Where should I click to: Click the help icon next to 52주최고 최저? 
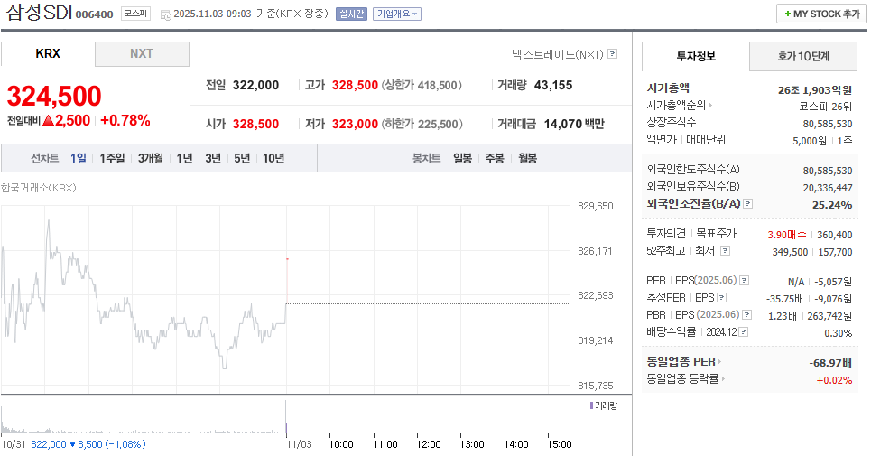(725, 250)
